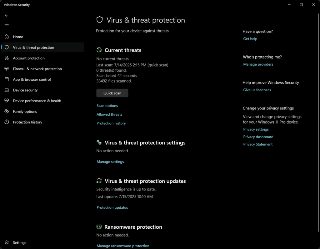320x249 pixels.
Task: Open Protection history from the sidebar
Action: pos(27,122)
